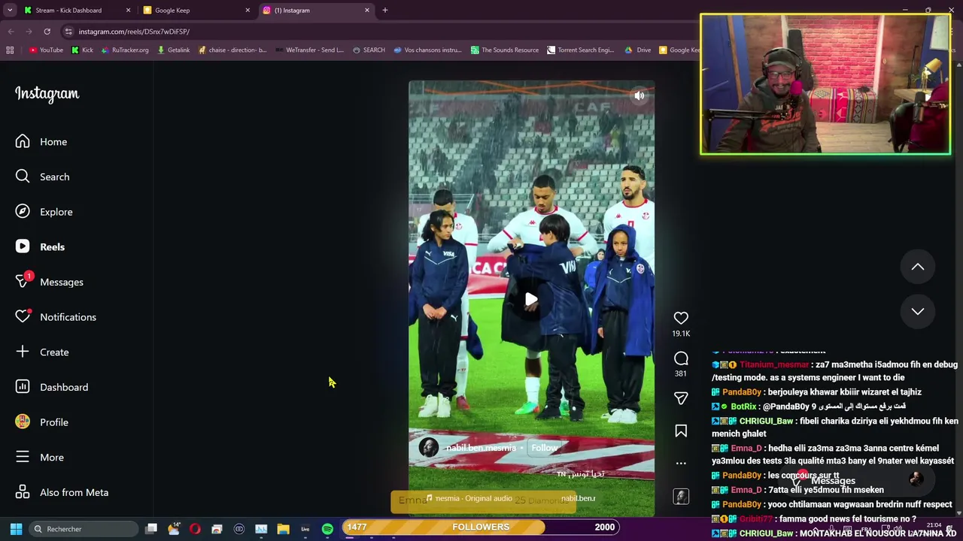Switch to the Google Keep tab
963x541 pixels.
coord(197,11)
